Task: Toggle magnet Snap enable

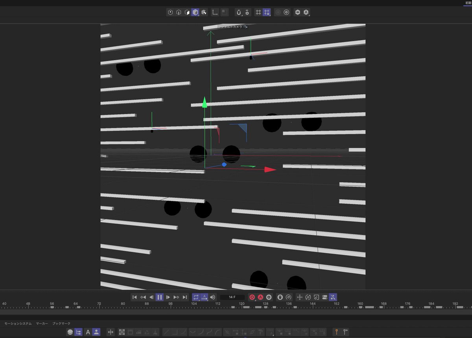Action: pos(239,12)
